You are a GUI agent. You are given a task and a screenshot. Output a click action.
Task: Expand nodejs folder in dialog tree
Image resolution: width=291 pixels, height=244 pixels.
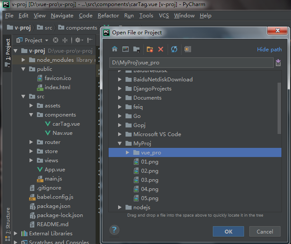120,207
